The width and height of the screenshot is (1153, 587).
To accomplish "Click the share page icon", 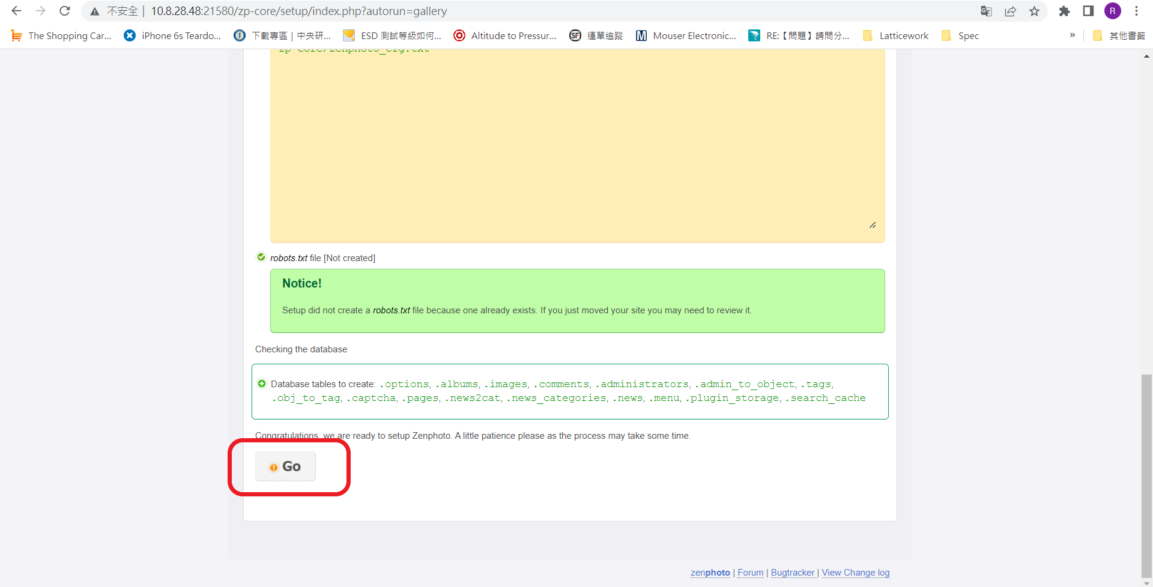I will (x=1010, y=11).
